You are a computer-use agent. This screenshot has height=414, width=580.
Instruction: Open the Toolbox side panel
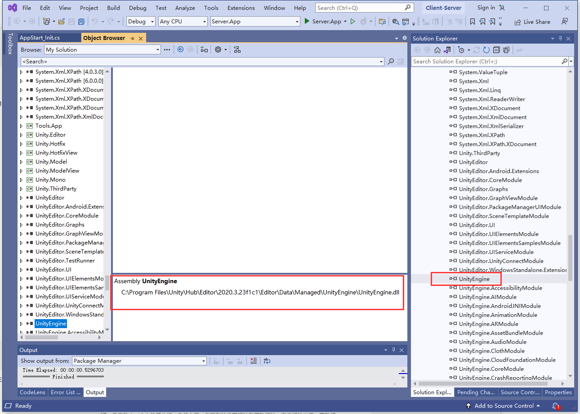(x=10, y=44)
